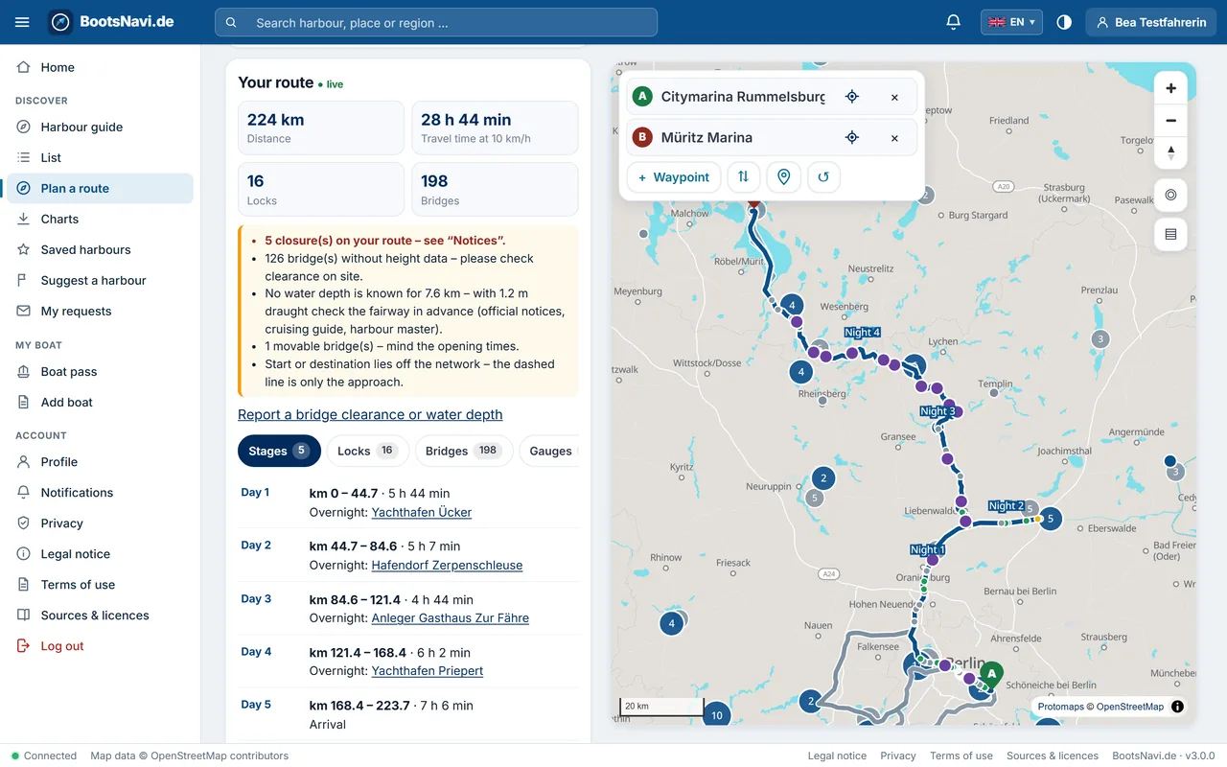The image size is (1227, 767).
Task: Remove Citymarina Rummelsburg start point
Action: [x=894, y=97]
